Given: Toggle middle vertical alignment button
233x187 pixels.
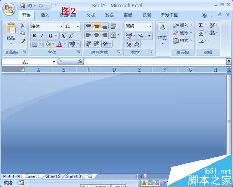Looking at the screenshot, I should pyautogui.click(x=96, y=26).
